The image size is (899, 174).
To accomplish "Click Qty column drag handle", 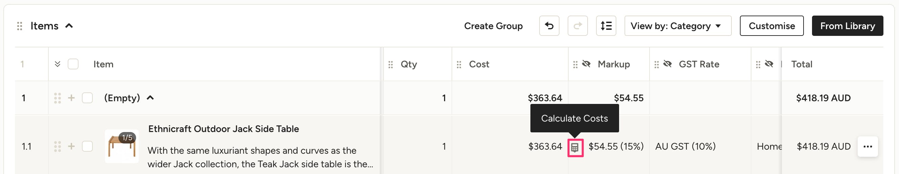I will click(x=391, y=65).
